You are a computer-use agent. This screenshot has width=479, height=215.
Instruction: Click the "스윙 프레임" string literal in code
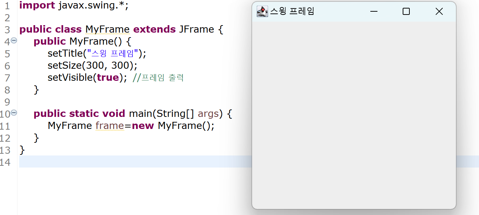tap(113, 53)
